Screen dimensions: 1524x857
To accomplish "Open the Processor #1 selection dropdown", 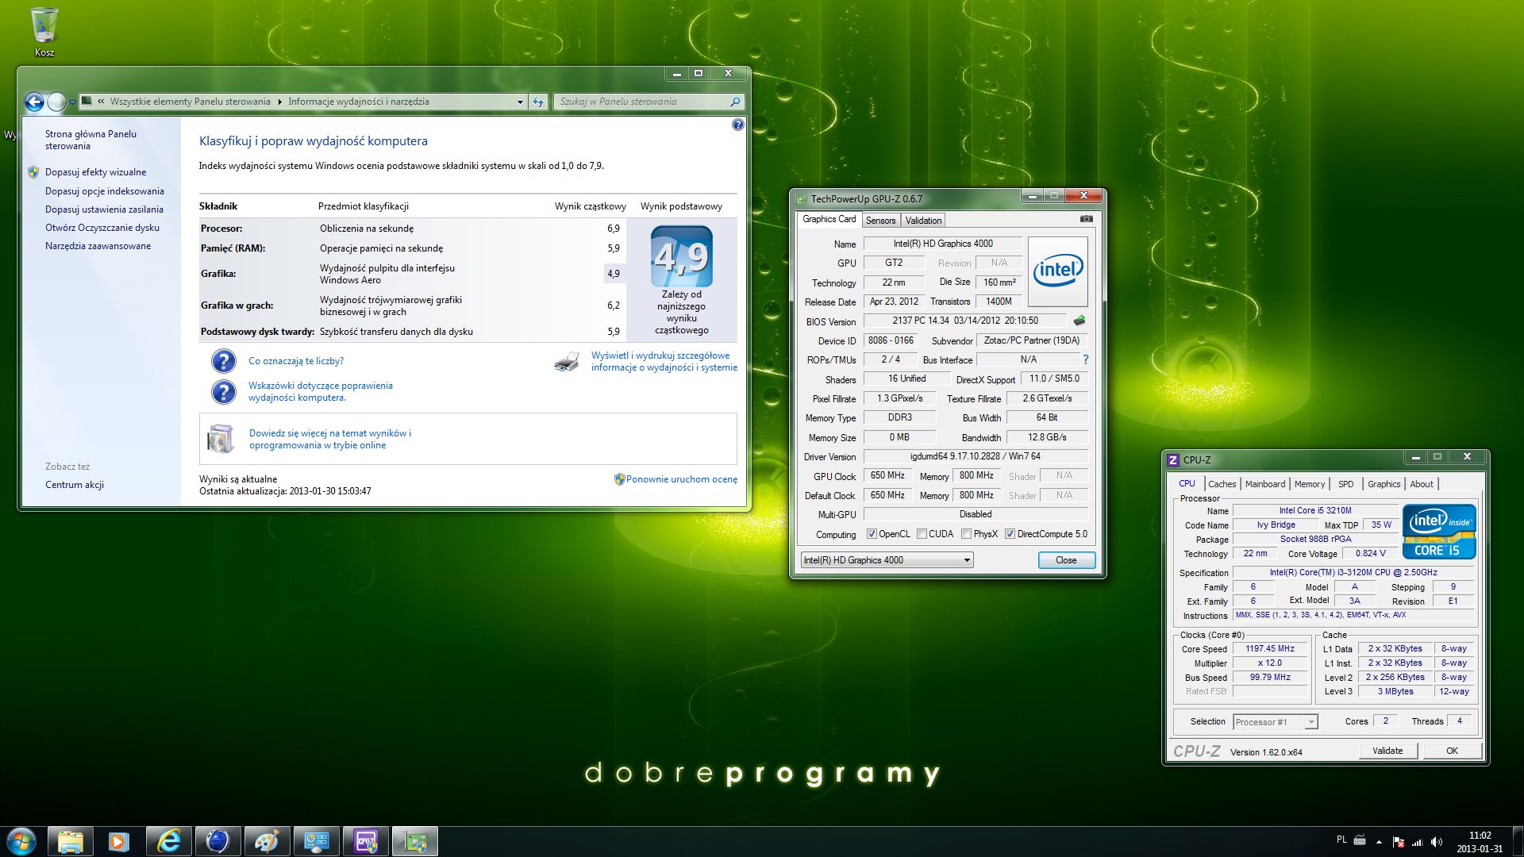I will [1310, 722].
